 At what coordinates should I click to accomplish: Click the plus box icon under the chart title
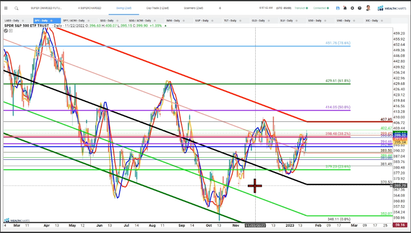(x=11, y=31)
